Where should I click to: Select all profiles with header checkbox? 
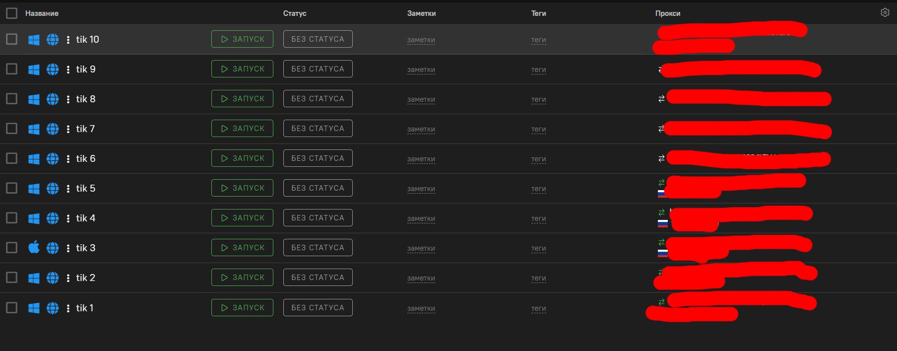tap(11, 13)
